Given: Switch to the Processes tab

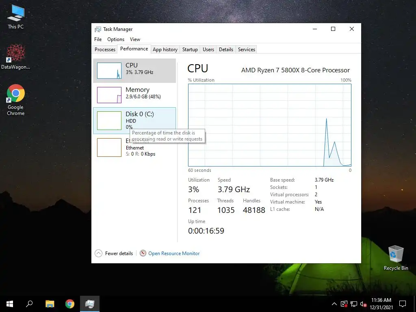Looking at the screenshot, I should pos(105,49).
